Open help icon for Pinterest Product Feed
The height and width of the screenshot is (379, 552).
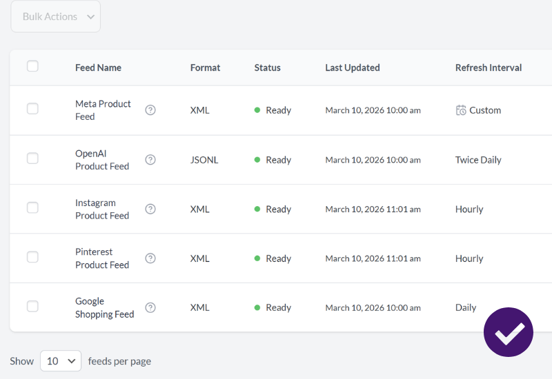click(150, 258)
